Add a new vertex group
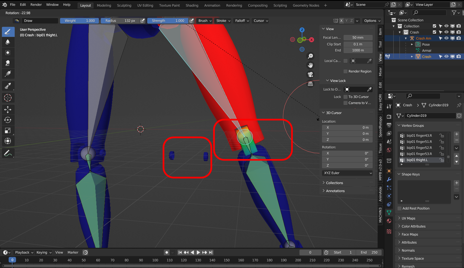Image resolution: width=464 pixels, height=268 pixels. pyautogui.click(x=457, y=134)
